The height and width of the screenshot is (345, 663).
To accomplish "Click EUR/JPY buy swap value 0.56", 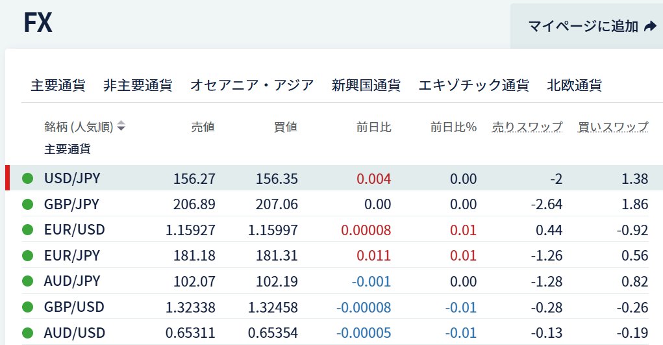I will click(634, 256).
